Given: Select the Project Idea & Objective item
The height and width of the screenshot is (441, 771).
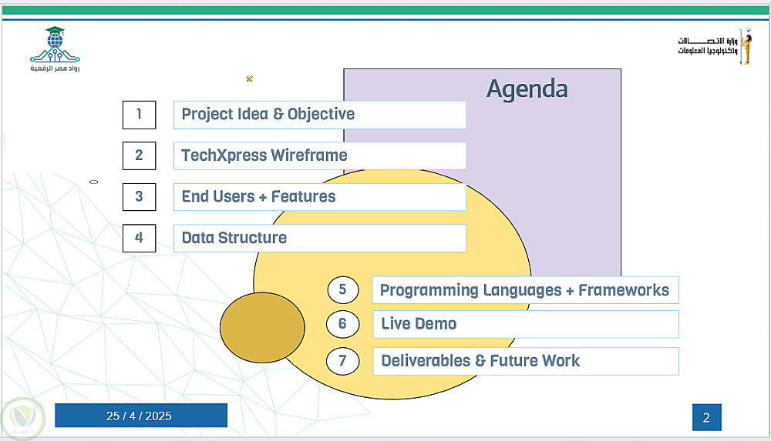Looking at the screenshot, I should point(319,115).
